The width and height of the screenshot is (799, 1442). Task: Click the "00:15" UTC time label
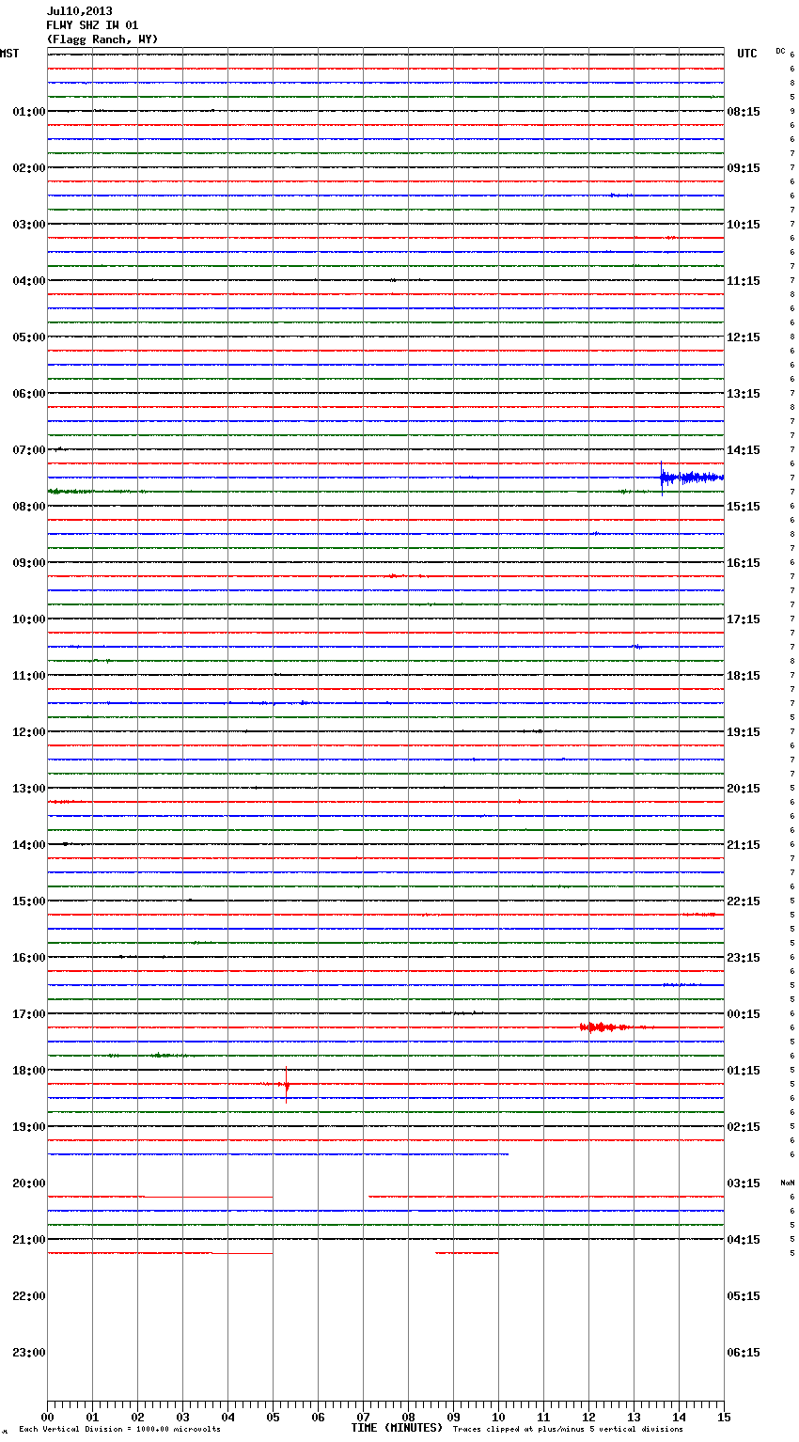(x=744, y=1014)
